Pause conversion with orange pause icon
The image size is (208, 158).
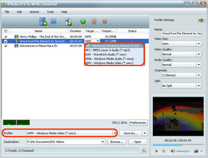click(x=94, y=22)
